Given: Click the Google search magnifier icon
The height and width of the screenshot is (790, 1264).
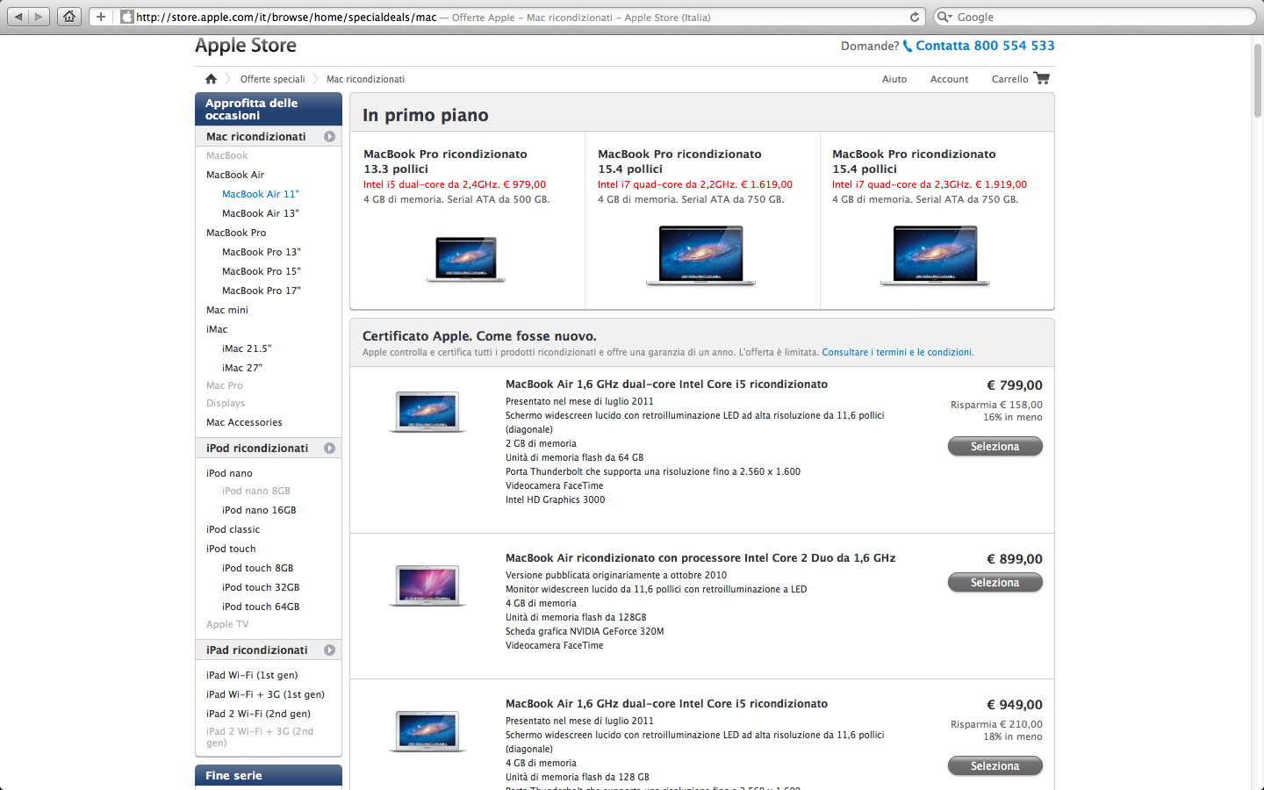Looking at the screenshot, I should click(x=944, y=17).
